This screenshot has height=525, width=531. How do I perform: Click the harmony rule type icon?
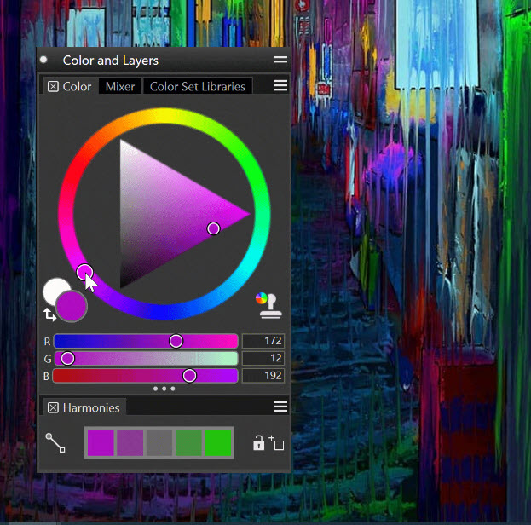[55, 442]
